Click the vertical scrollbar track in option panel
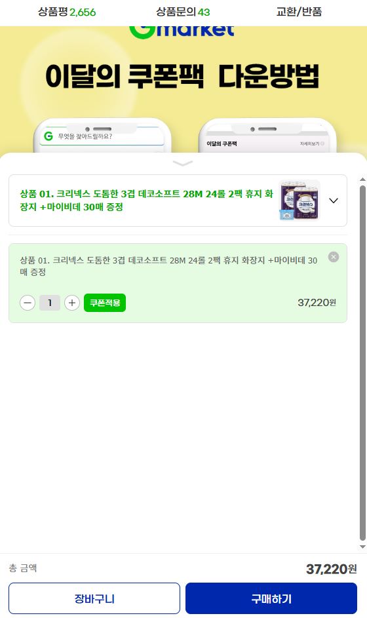Viewport: 367px width, 618px height. [x=362, y=362]
